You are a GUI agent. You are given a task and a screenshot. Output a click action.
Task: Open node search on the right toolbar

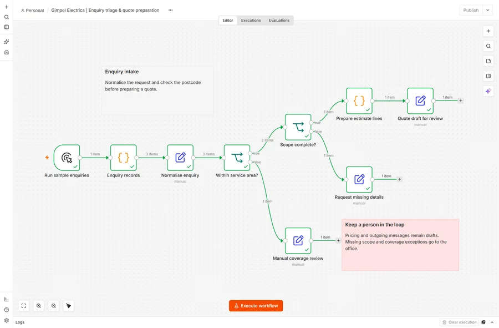pos(488,46)
